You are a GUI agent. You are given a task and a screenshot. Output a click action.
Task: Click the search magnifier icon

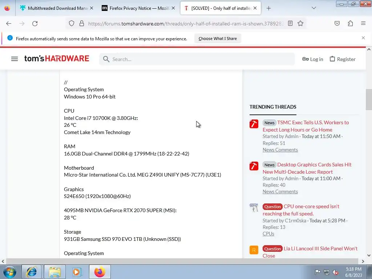coord(106,59)
